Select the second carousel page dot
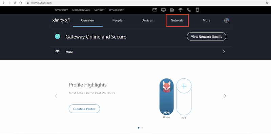The height and width of the screenshot is (134, 271). click(x=142, y=128)
